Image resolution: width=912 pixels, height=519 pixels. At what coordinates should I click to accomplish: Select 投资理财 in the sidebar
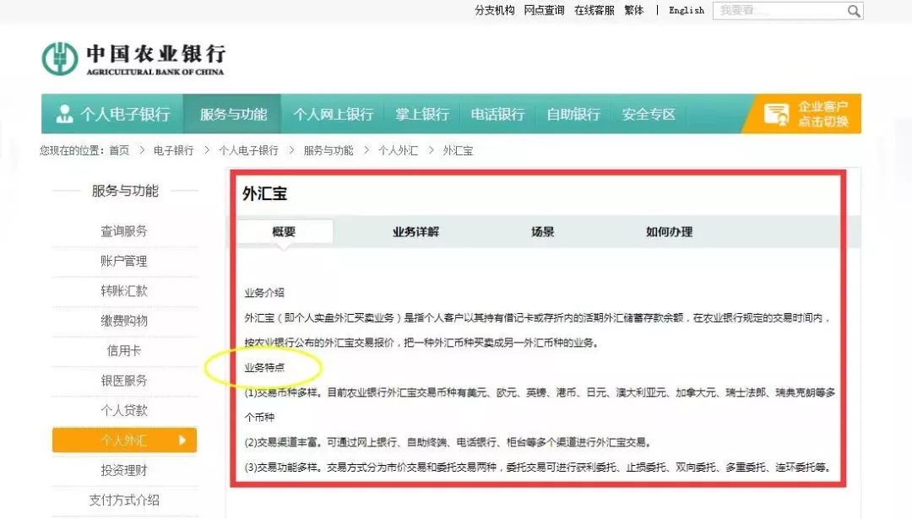(124, 470)
